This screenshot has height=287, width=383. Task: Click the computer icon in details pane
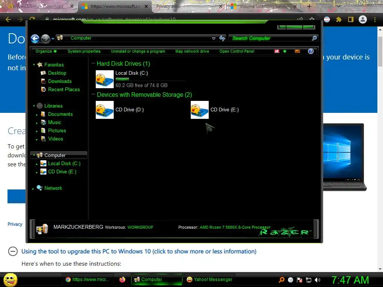pos(42,229)
